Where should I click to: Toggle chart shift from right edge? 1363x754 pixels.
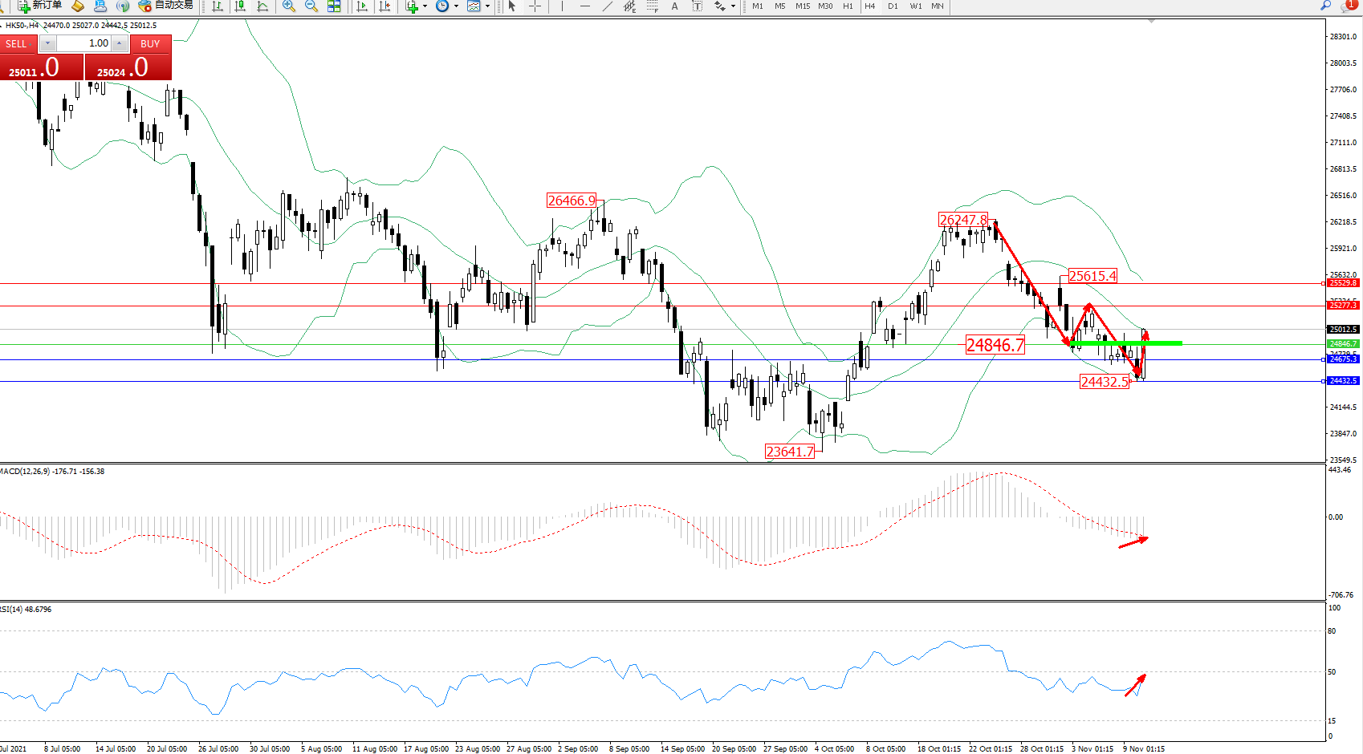tap(384, 6)
